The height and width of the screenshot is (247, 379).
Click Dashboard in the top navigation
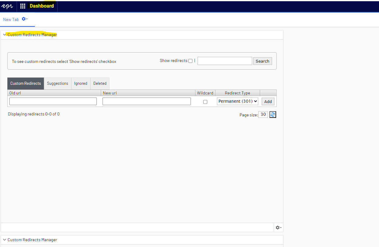pyautogui.click(x=42, y=6)
